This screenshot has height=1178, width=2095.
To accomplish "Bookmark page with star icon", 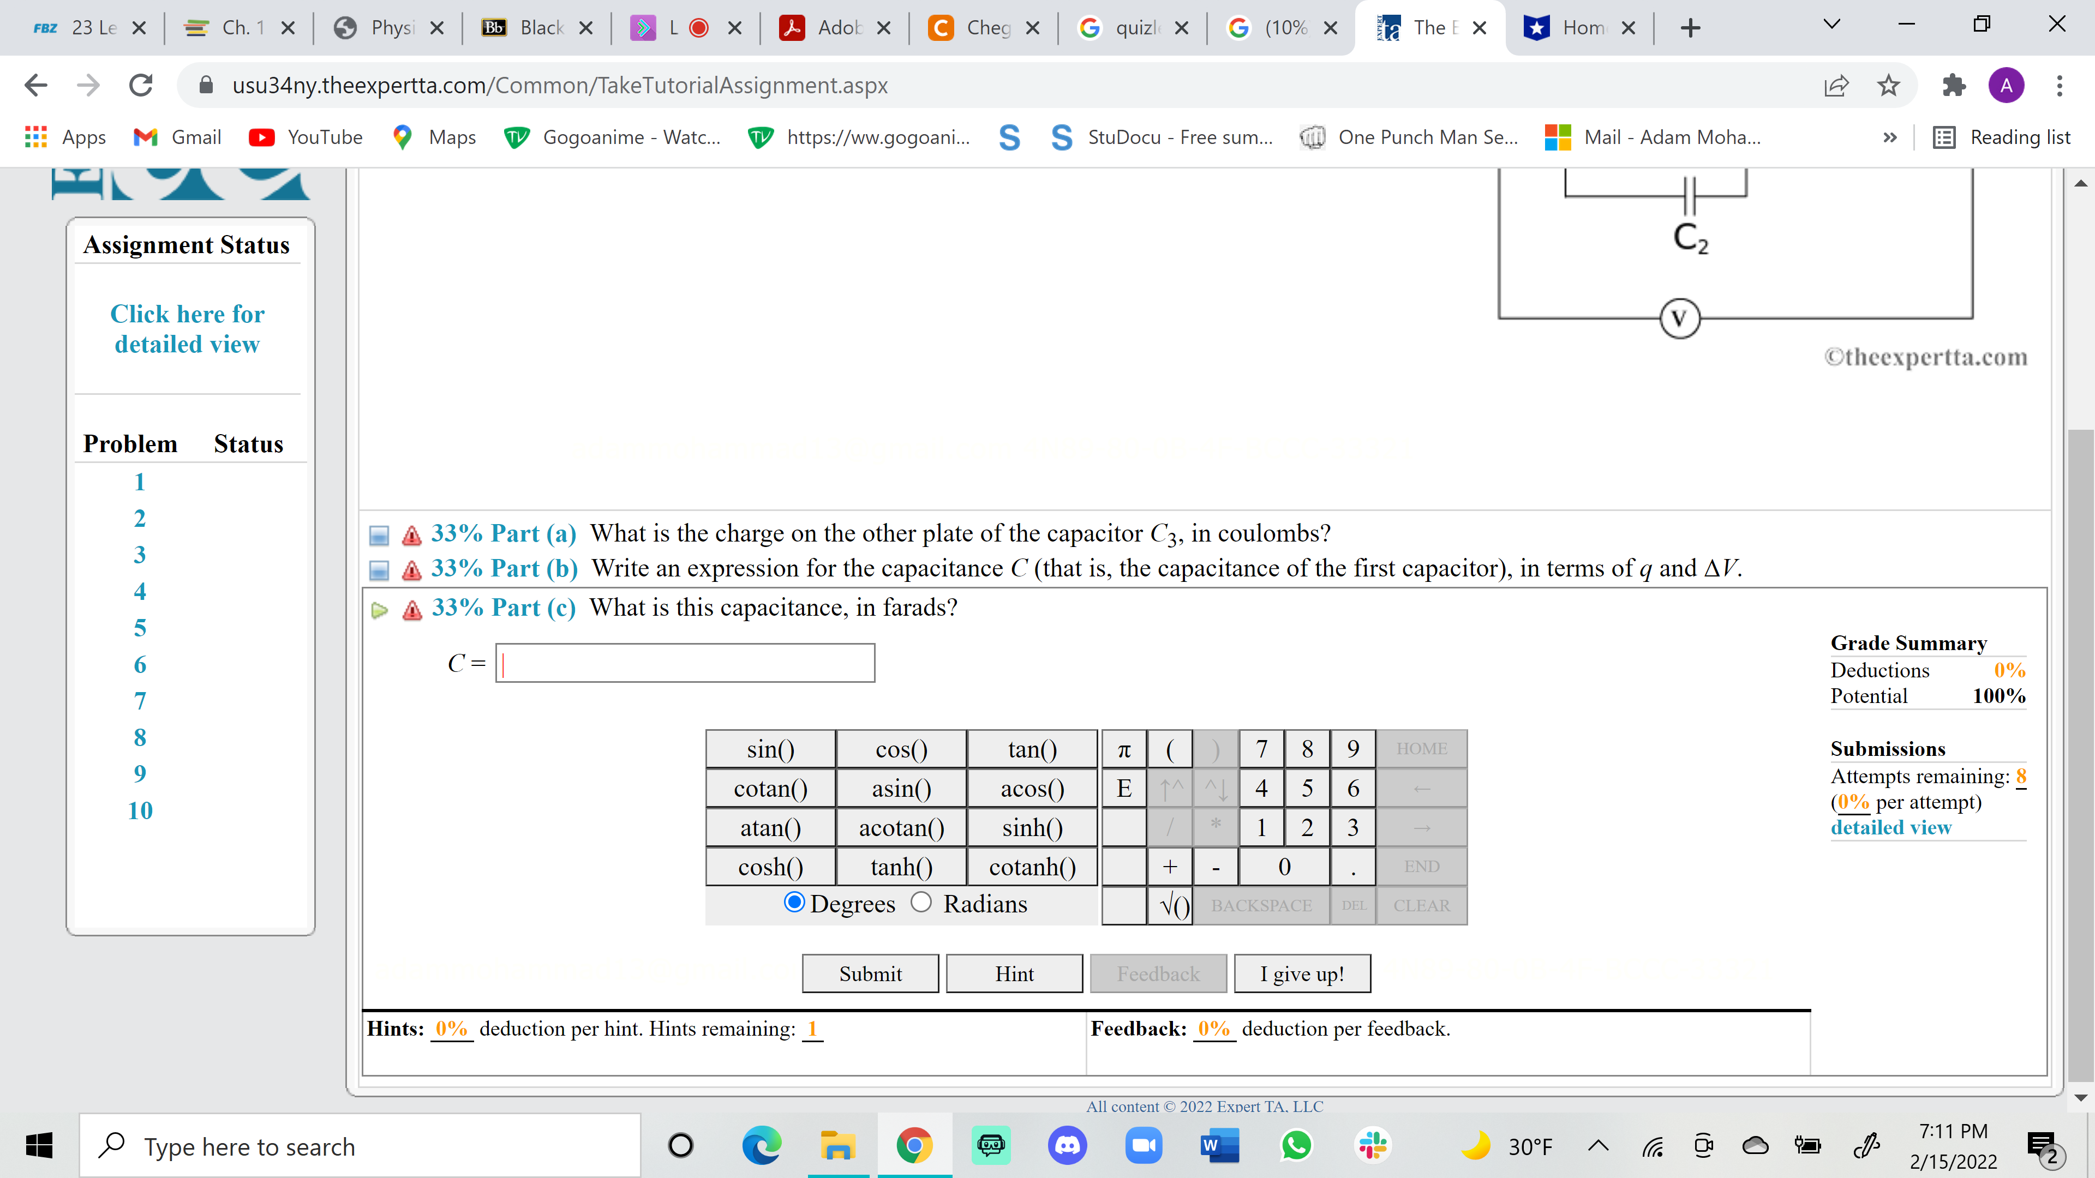I will pos(1888,86).
